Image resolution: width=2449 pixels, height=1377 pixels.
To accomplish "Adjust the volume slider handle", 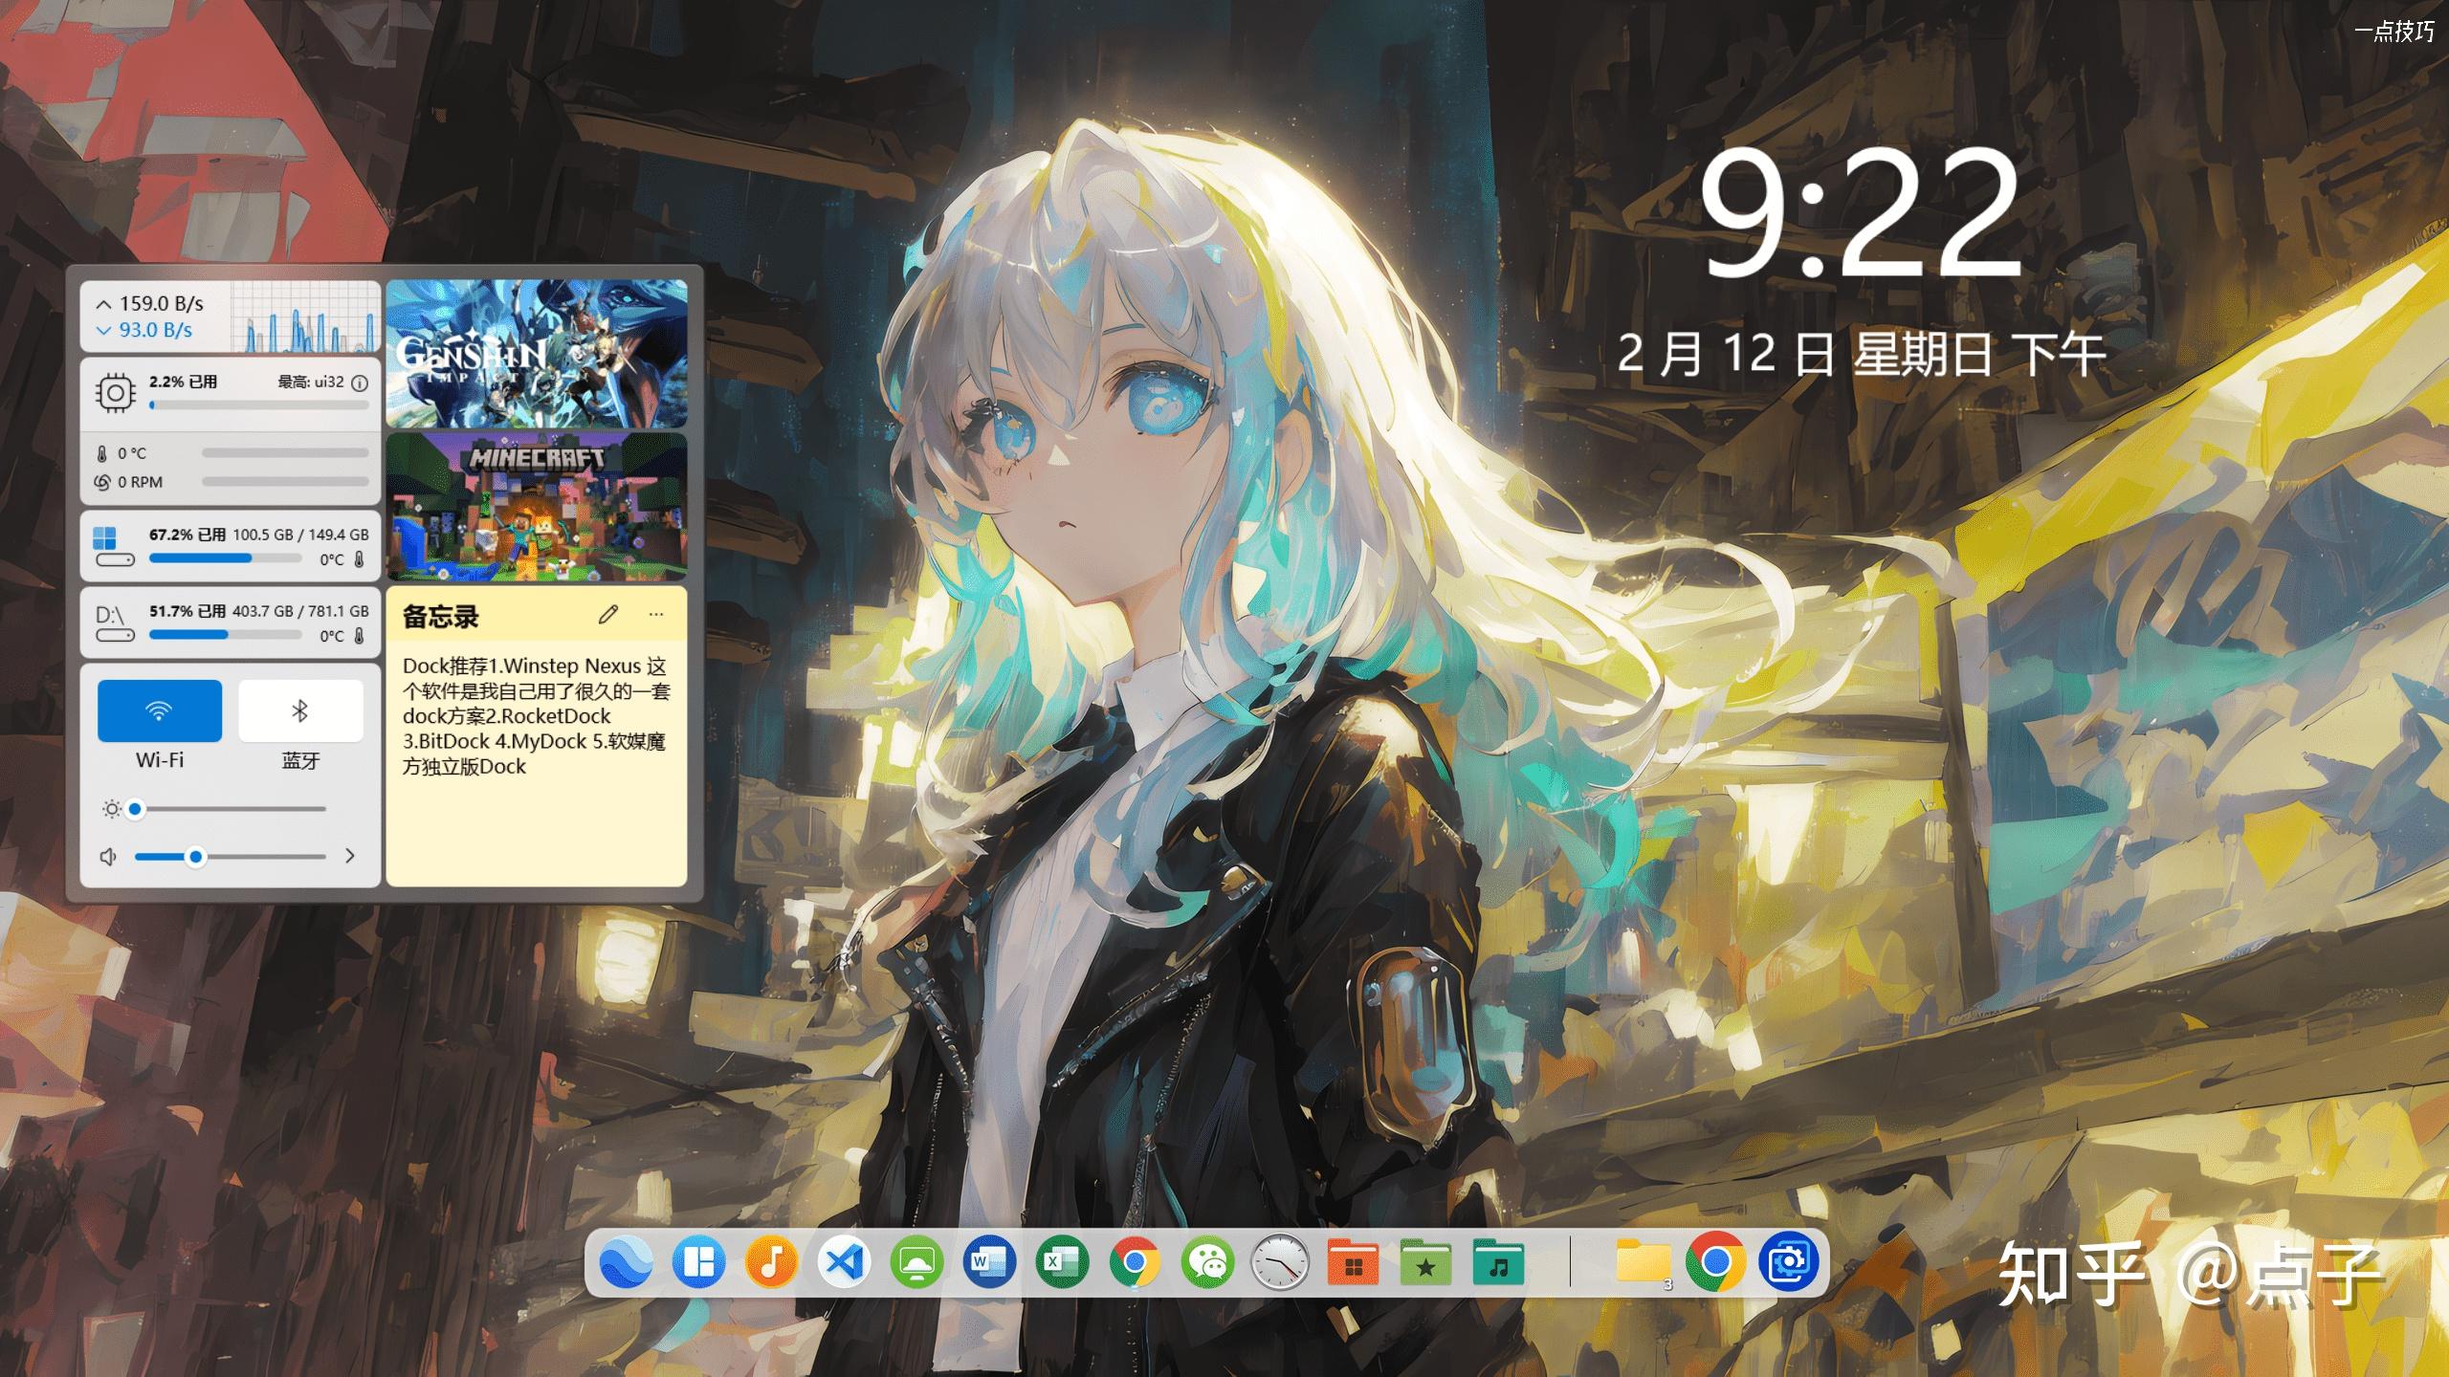I will click(x=198, y=857).
